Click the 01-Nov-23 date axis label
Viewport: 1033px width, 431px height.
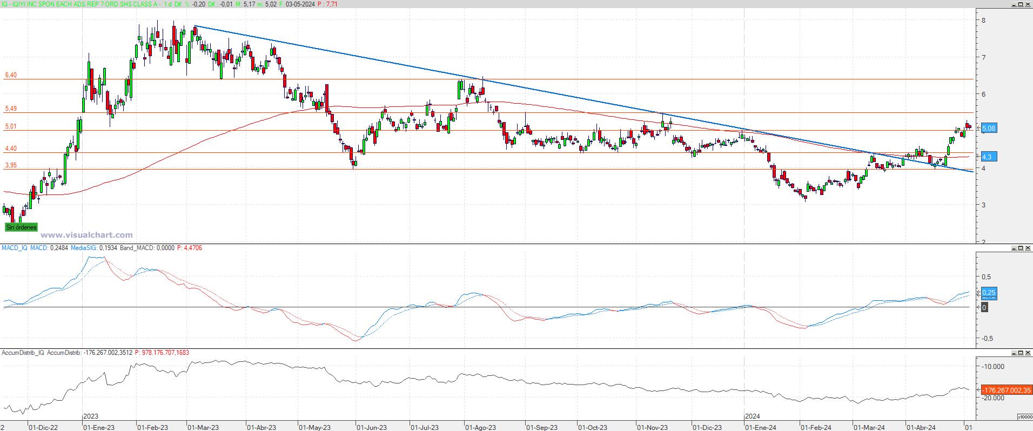652,427
